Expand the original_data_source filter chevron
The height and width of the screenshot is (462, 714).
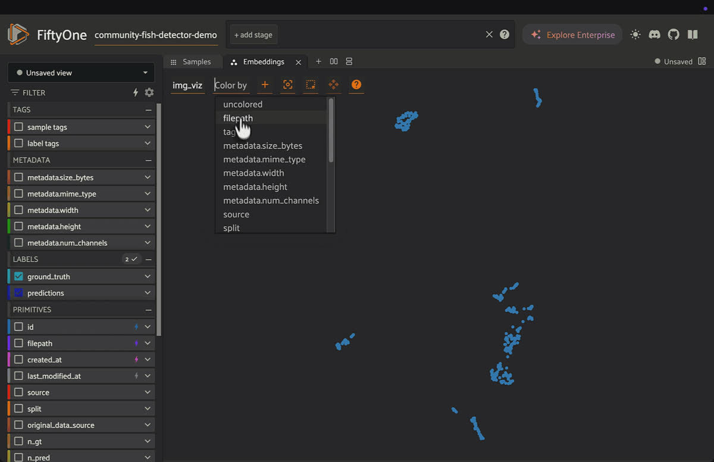click(148, 425)
